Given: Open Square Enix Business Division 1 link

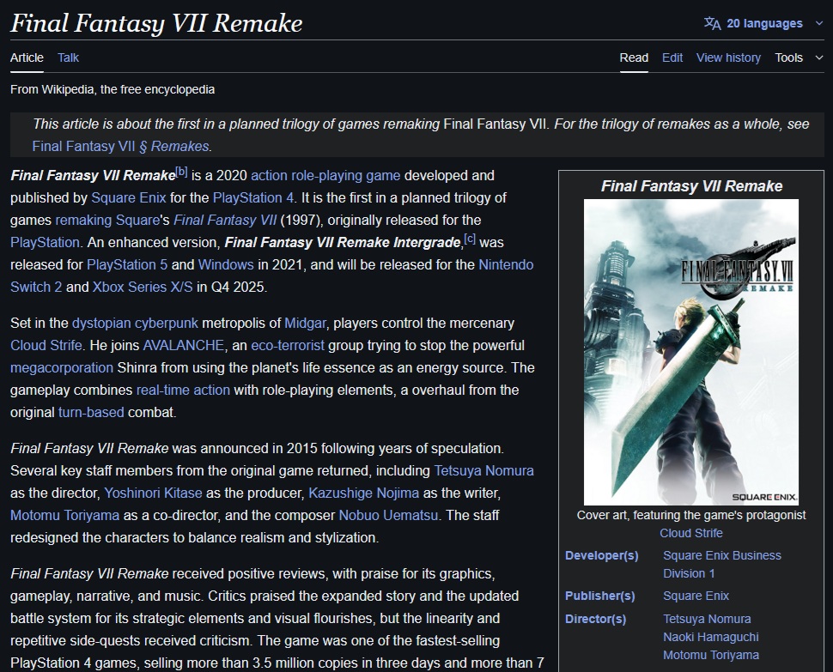Looking at the screenshot, I should 721,564.
